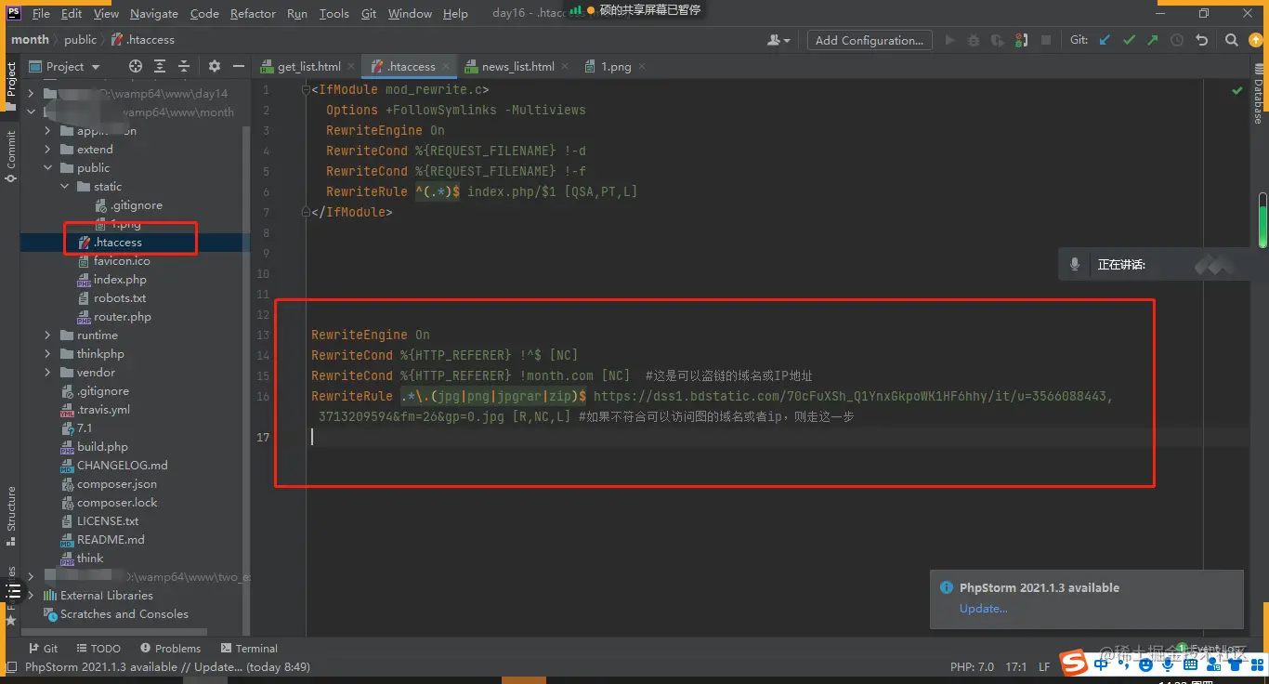Collapse the month project root folder
This screenshot has width=1269, height=684.
[x=32, y=112]
